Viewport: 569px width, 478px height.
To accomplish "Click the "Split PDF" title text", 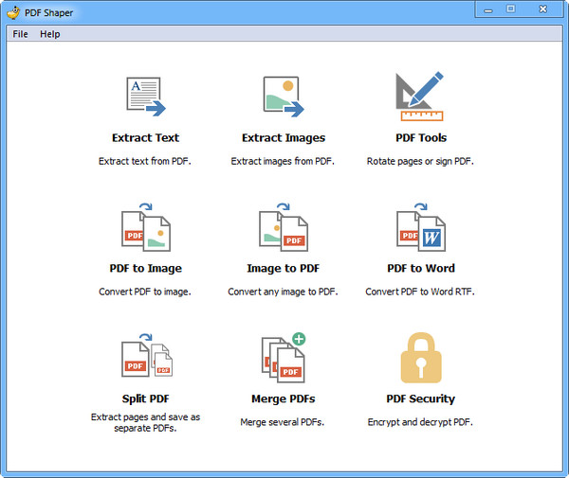I will 145,398.
